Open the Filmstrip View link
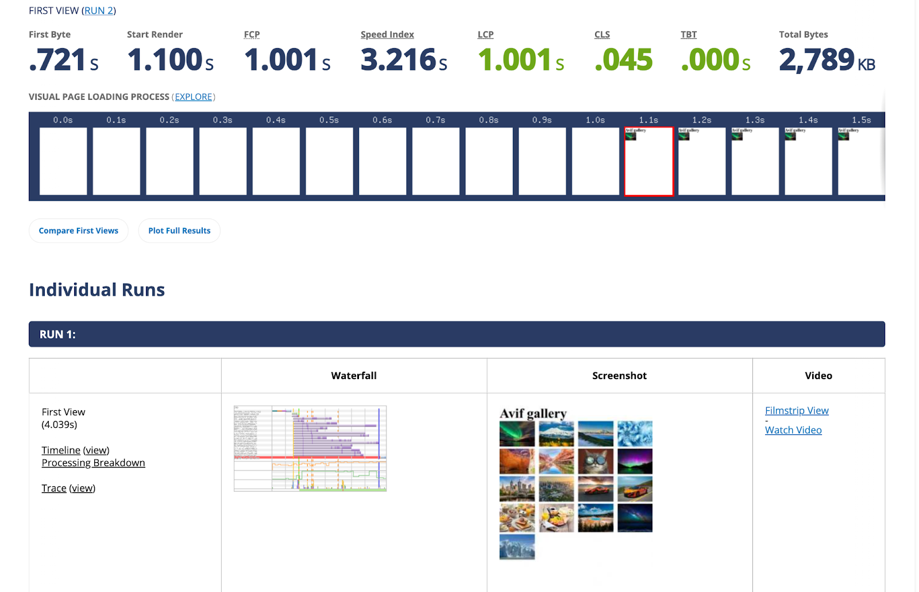919x592 pixels. [x=797, y=411]
